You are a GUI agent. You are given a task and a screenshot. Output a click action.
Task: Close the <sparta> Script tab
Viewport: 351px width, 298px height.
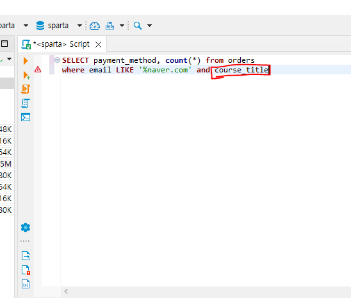98,45
